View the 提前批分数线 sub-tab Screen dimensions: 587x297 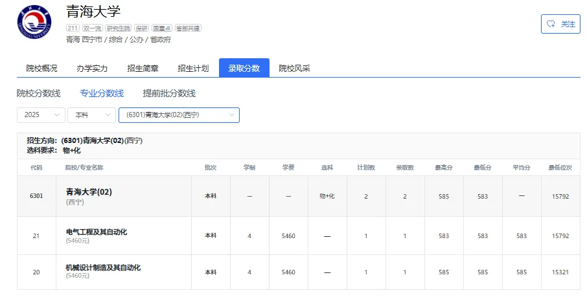169,93
